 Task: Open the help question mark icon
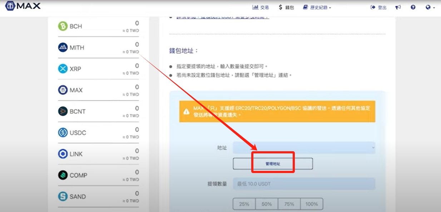413,7
